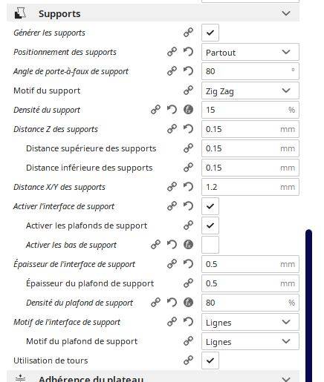This screenshot has width=324, height=382.
Task: Click link icon for Distance Z des supports
Action: (172, 129)
